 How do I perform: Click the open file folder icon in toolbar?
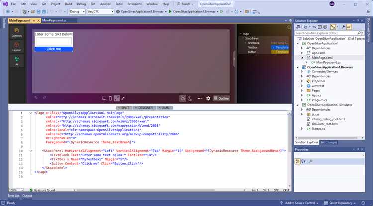33,11
